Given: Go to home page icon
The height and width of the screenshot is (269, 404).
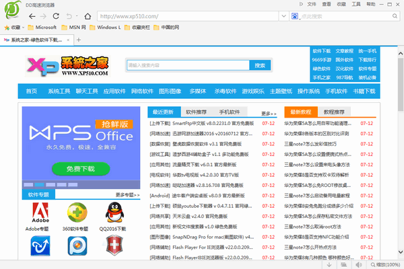Looking at the screenshot, I should 88,16.
